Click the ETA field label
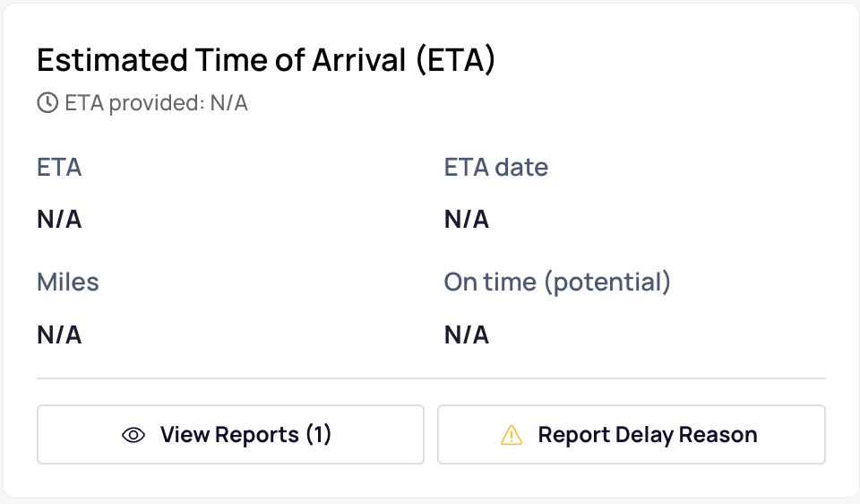860x504 pixels. point(59,167)
